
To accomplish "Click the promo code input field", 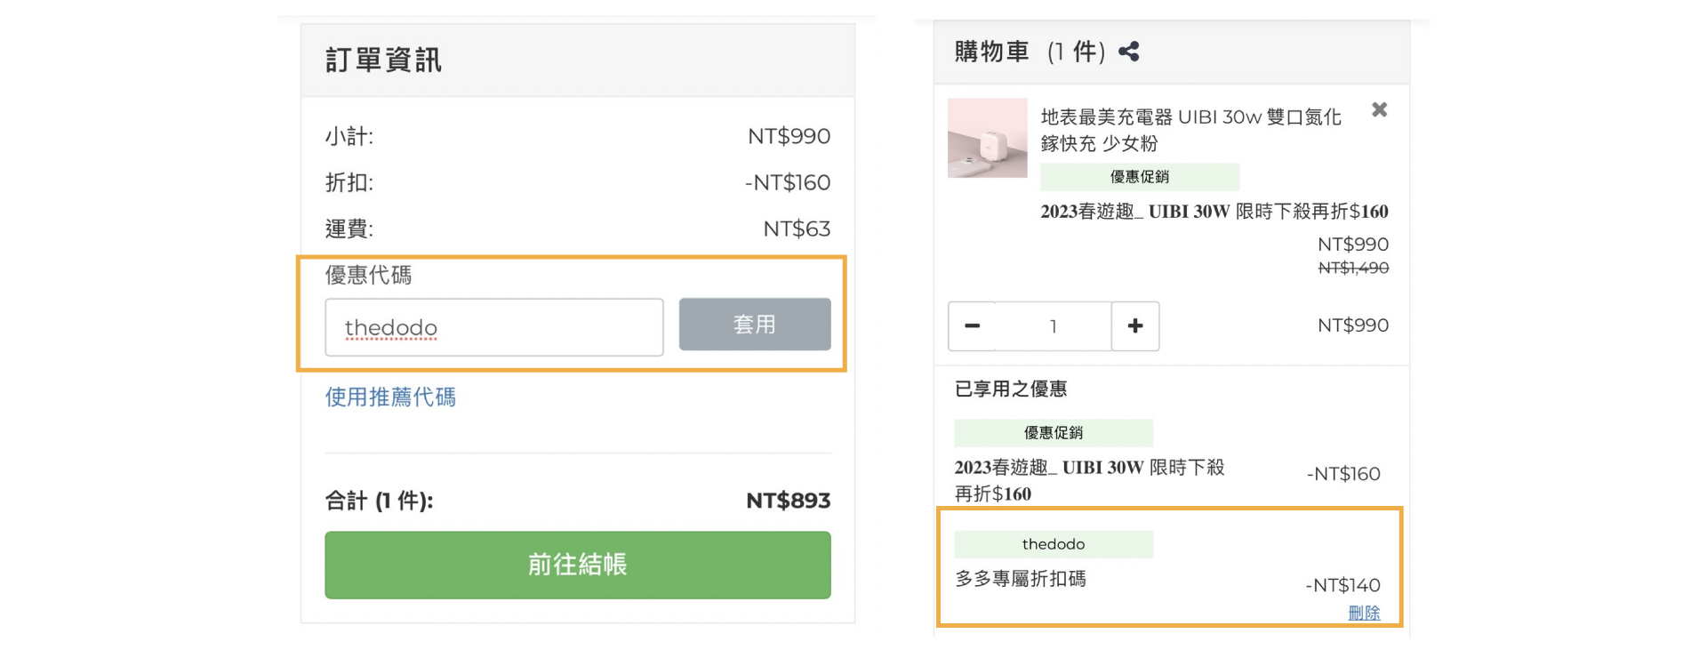I will point(493,327).
